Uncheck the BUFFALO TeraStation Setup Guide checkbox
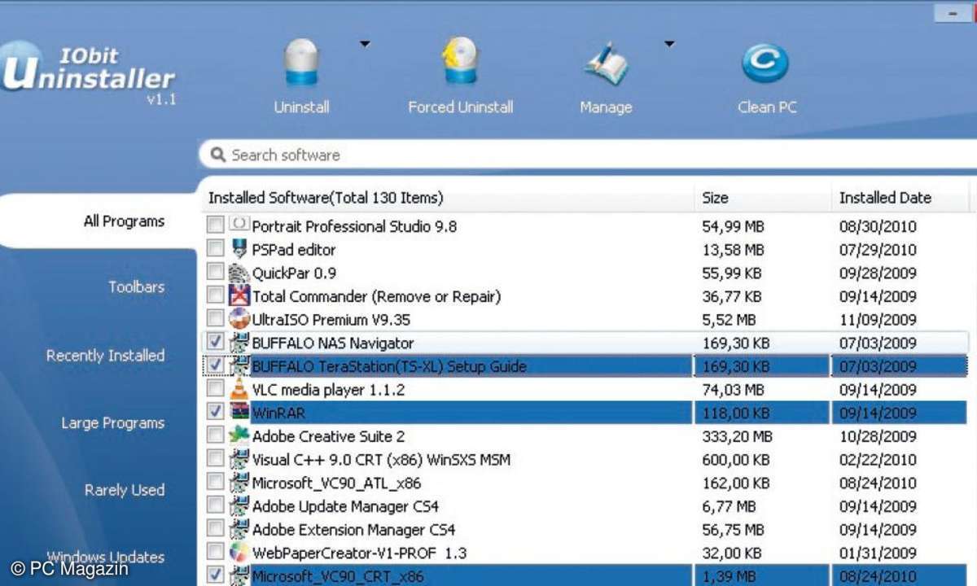The image size is (977, 586). (x=215, y=365)
